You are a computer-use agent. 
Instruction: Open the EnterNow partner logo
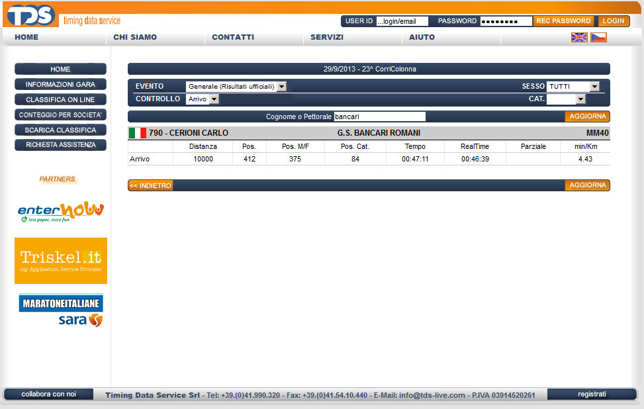60,212
